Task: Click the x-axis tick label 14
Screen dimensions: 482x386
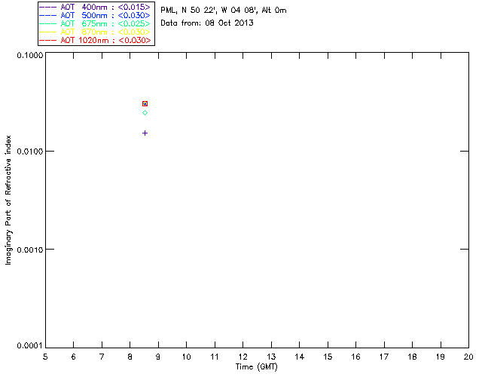Action: pos(300,357)
